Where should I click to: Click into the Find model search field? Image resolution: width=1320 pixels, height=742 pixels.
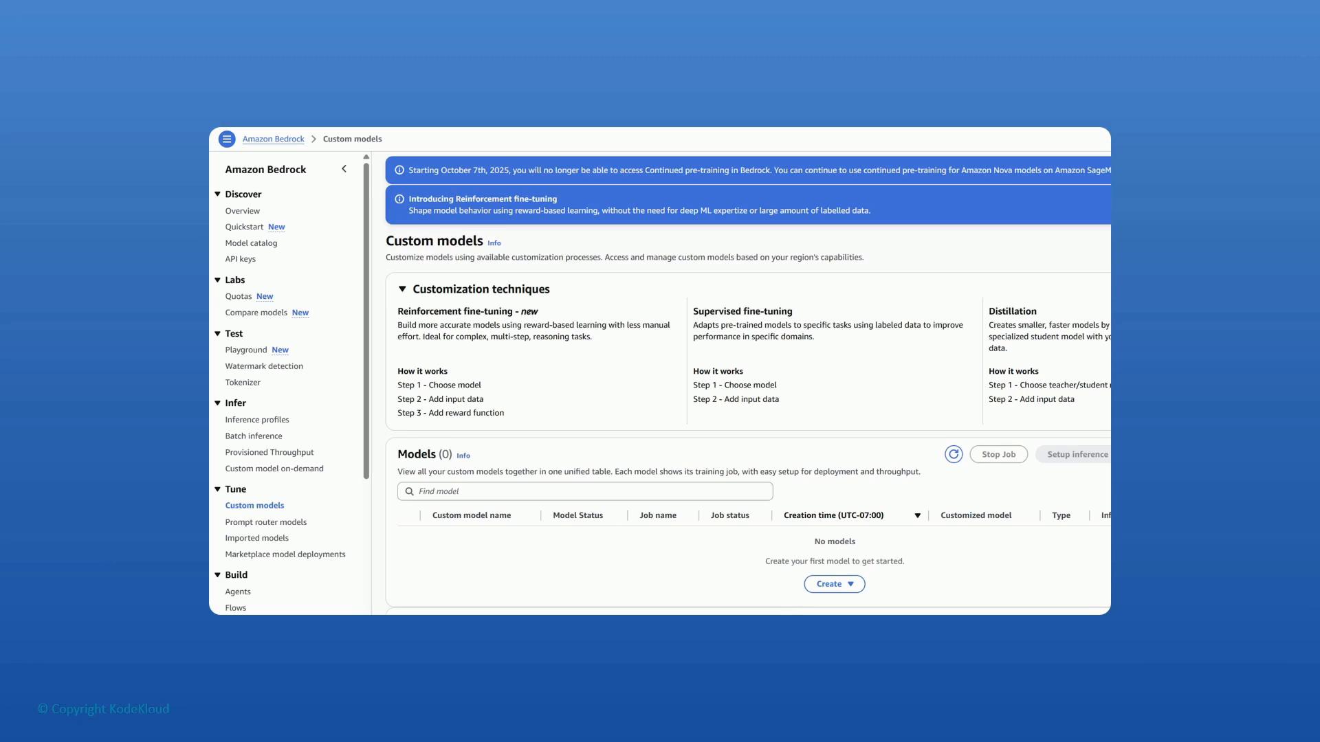click(585, 491)
